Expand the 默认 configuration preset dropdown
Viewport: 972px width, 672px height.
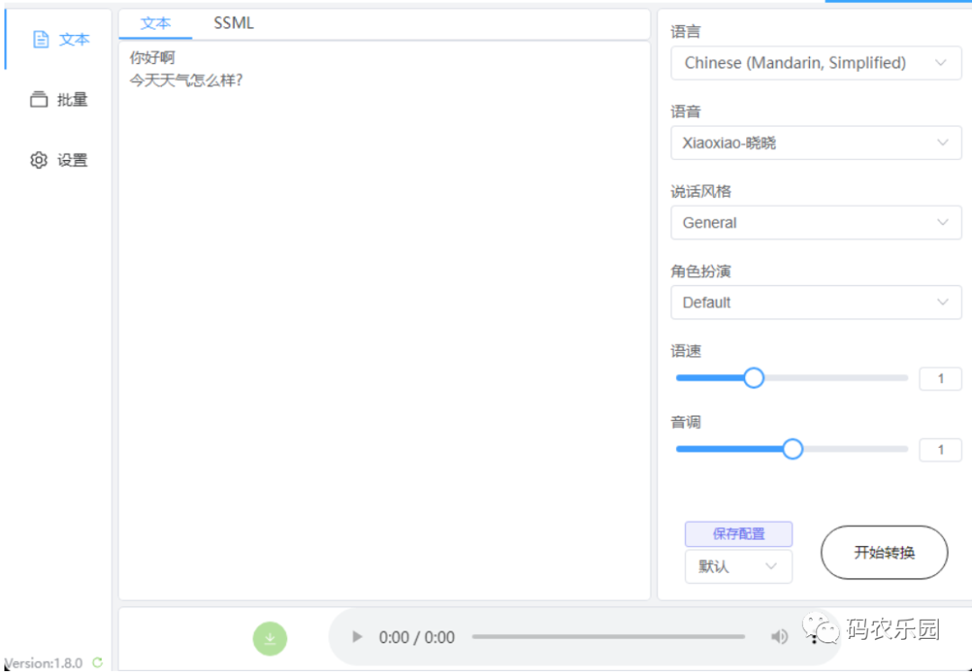point(738,567)
